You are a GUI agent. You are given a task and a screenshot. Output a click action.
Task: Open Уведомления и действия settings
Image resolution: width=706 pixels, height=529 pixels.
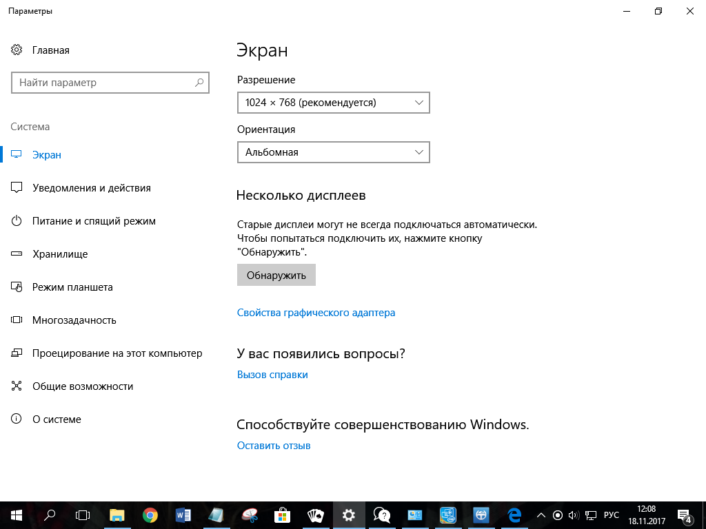coord(92,188)
